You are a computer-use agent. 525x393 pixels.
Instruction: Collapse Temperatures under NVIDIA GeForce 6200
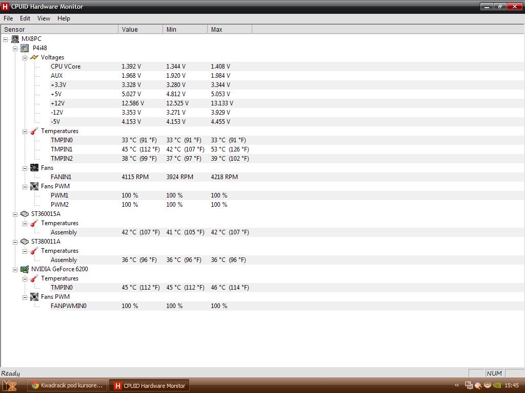point(25,279)
